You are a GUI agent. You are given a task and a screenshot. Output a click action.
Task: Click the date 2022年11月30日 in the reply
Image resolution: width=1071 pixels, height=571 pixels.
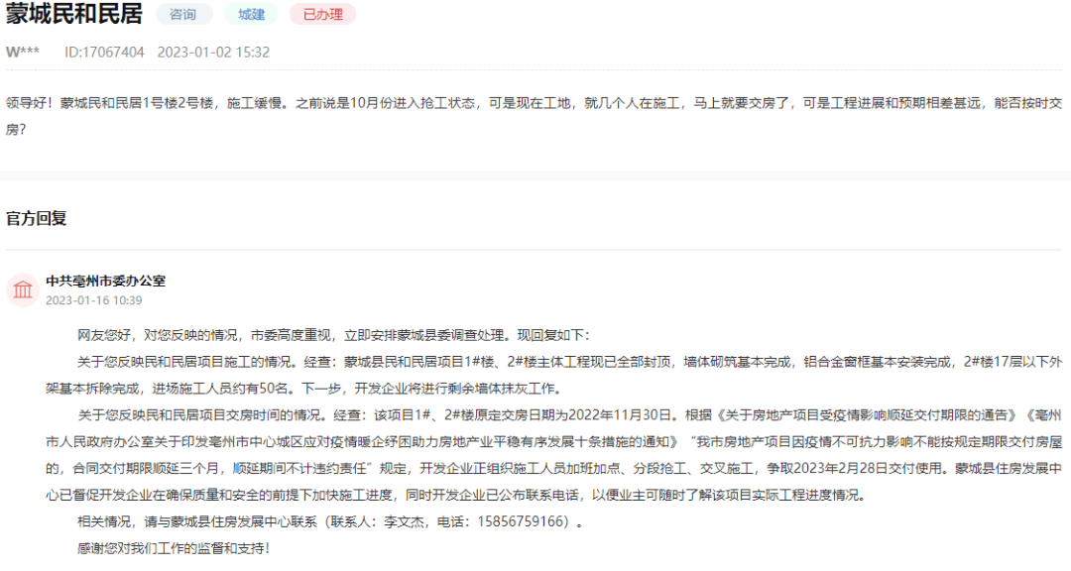point(622,415)
